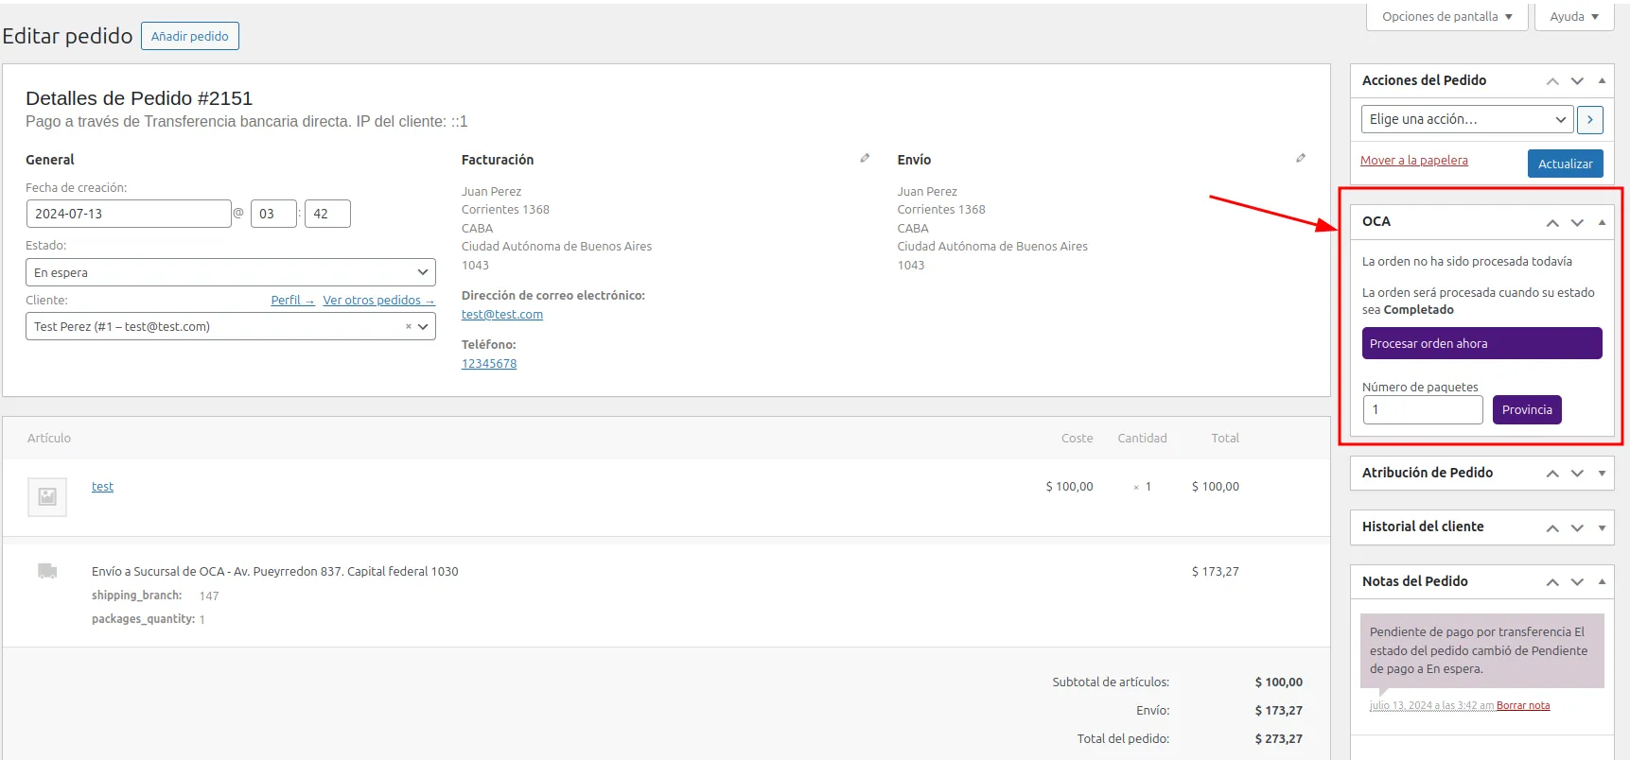Viewport: 1630px width, 760px height.
Task: Open the Ayuda tab
Action: pyautogui.click(x=1574, y=17)
